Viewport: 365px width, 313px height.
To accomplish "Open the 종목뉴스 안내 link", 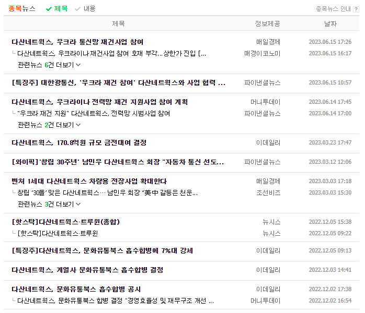I will pyautogui.click(x=333, y=9).
